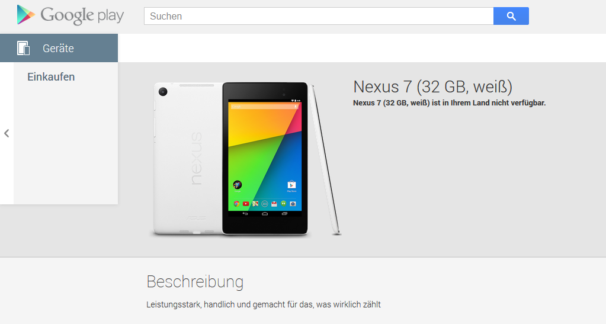Click the Google play wordmark
Image resolution: width=606 pixels, height=324 pixels.
pyautogui.click(x=82, y=15)
